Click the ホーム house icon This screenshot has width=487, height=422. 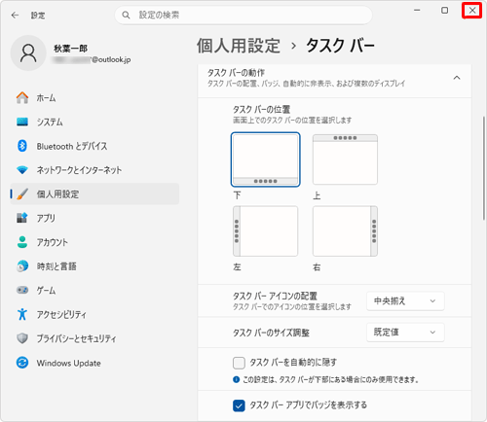(22, 97)
